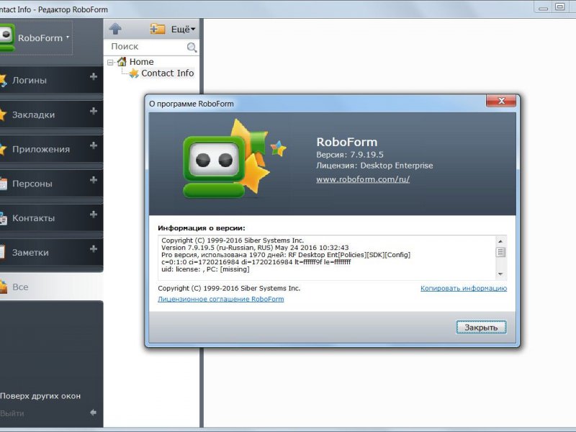Collapse the Home tree node
This screenshot has width=576, height=432.
110,63
